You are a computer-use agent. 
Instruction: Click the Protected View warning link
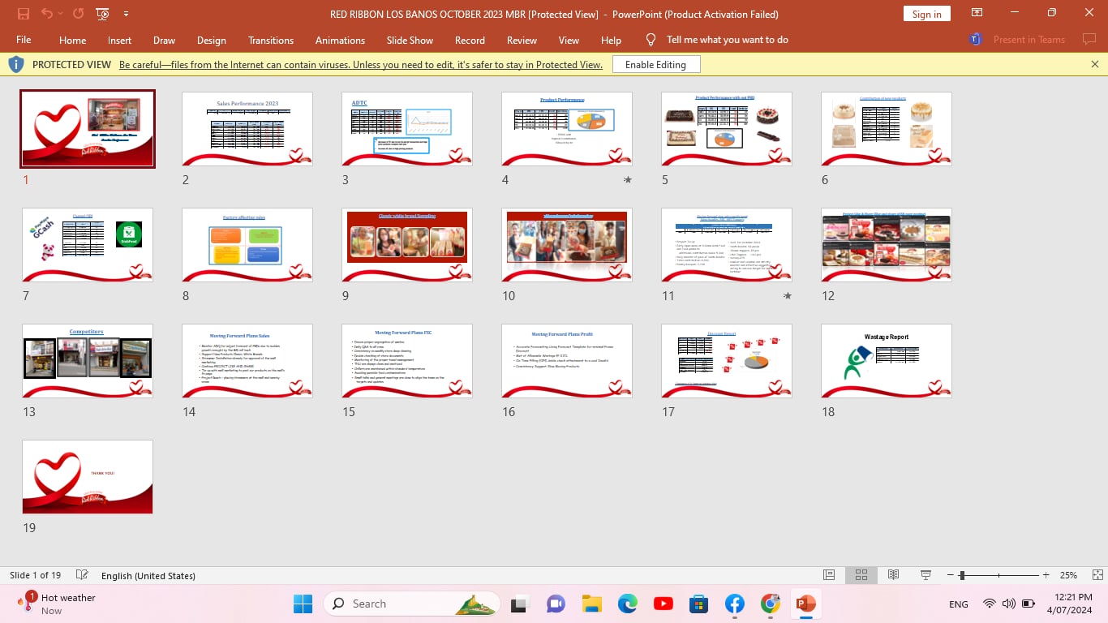[361, 65]
